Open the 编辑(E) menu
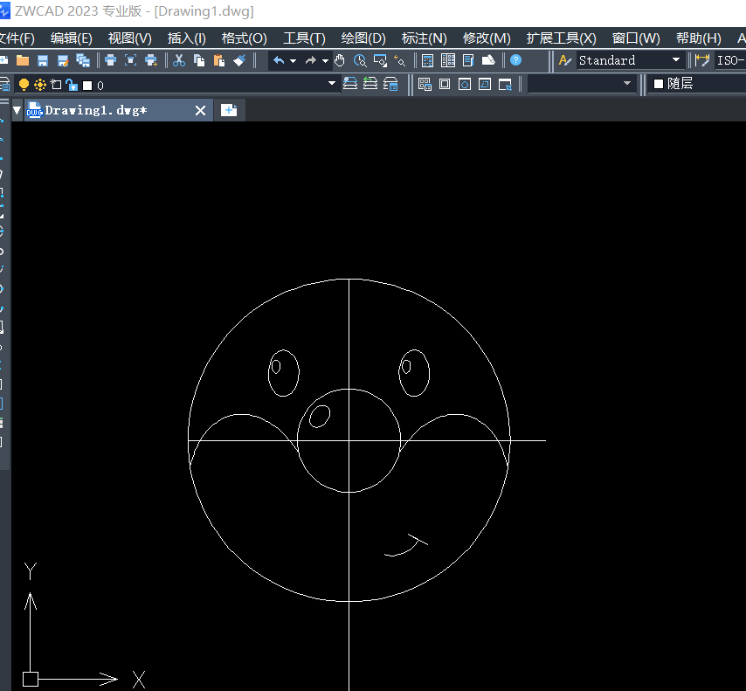Image resolution: width=746 pixels, height=691 pixels. click(72, 38)
